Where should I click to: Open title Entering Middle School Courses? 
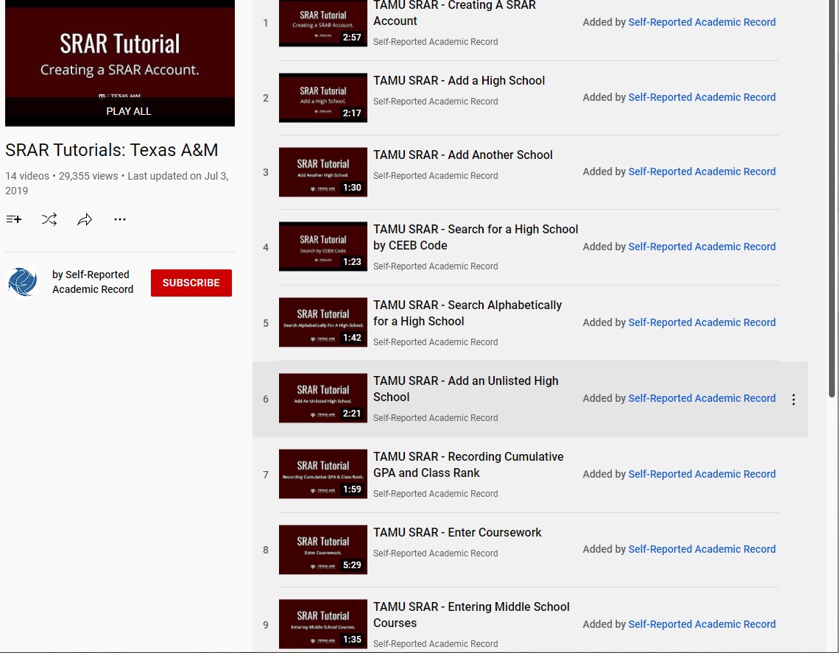[x=471, y=615]
